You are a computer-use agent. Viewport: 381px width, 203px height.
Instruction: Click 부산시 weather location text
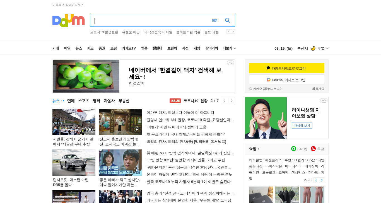pyautogui.click(x=302, y=48)
